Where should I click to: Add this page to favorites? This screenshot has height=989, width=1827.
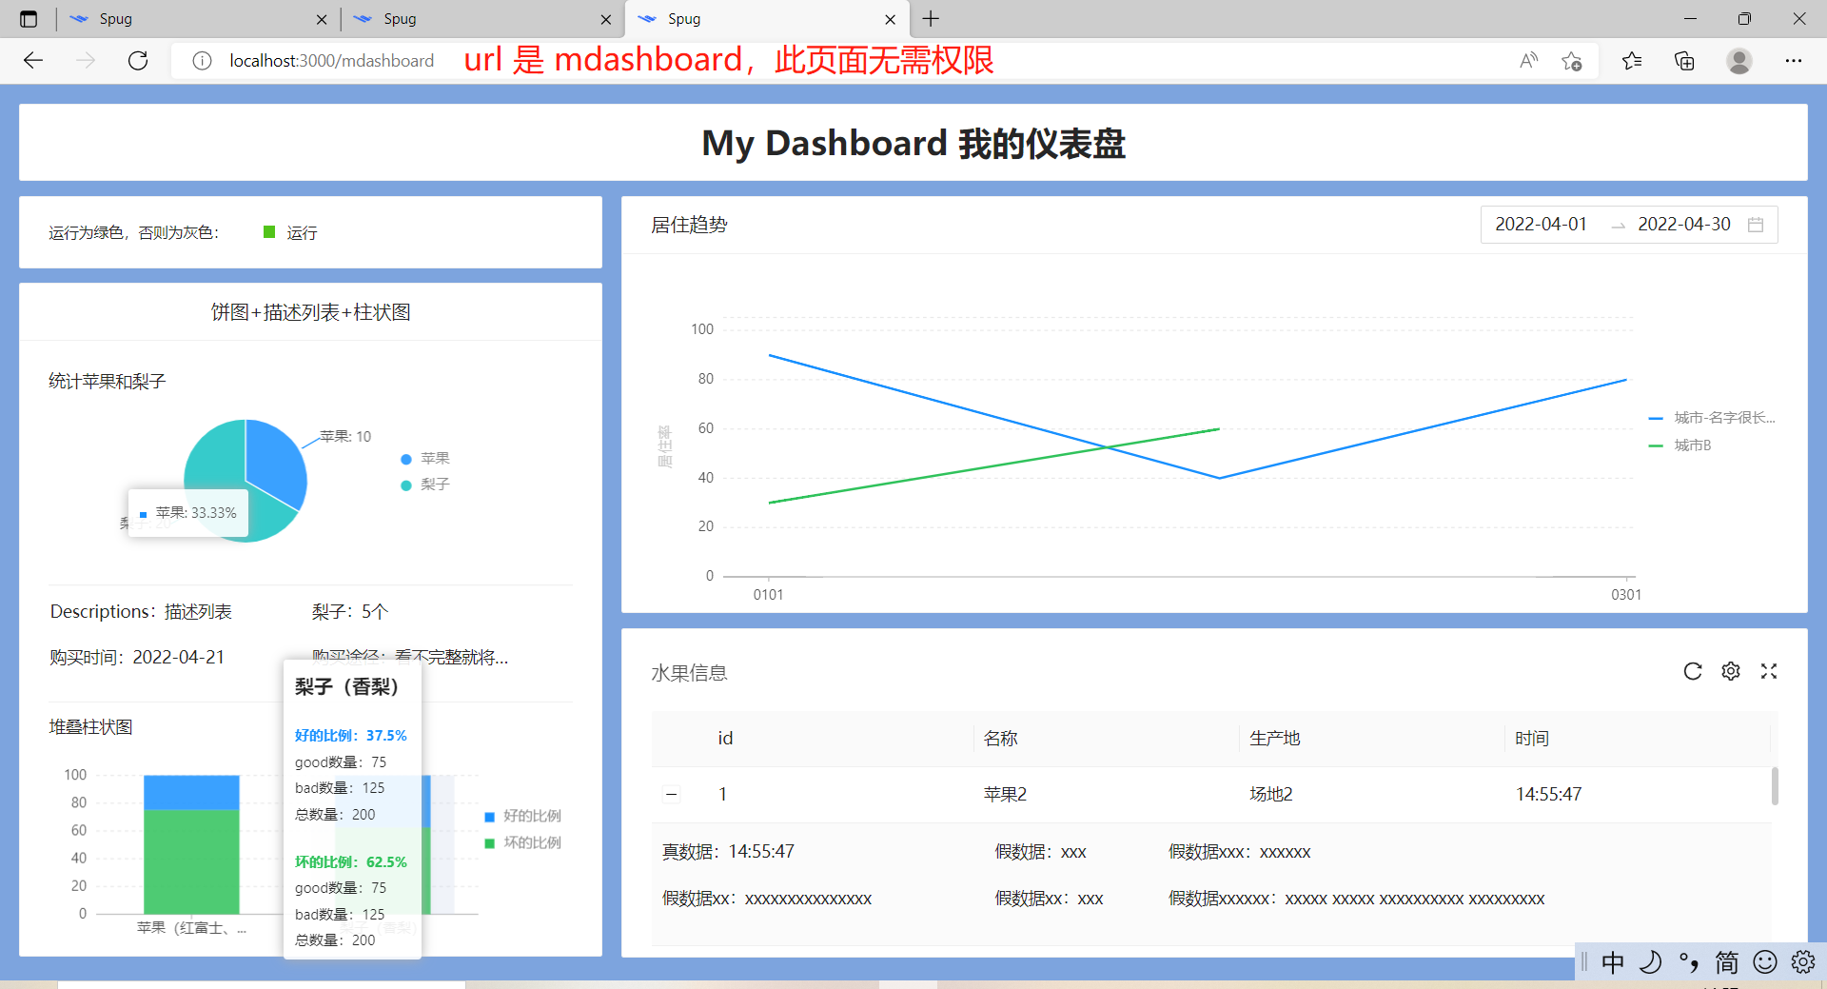(1572, 61)
